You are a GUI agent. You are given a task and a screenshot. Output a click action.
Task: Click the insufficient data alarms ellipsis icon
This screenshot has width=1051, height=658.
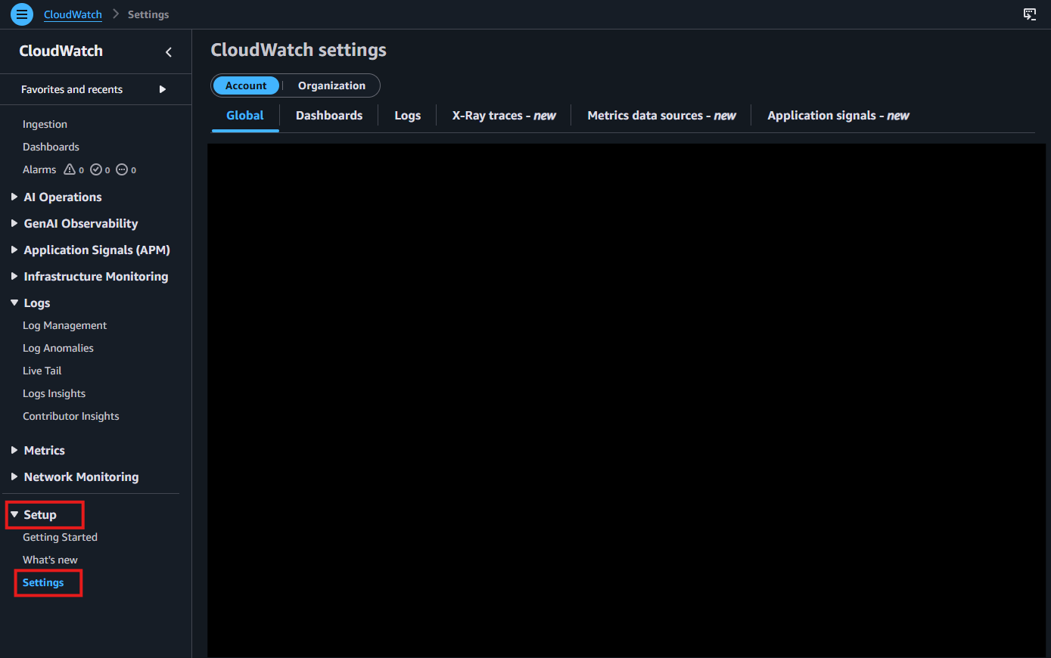pyautogui.click(x=122, y=169)
